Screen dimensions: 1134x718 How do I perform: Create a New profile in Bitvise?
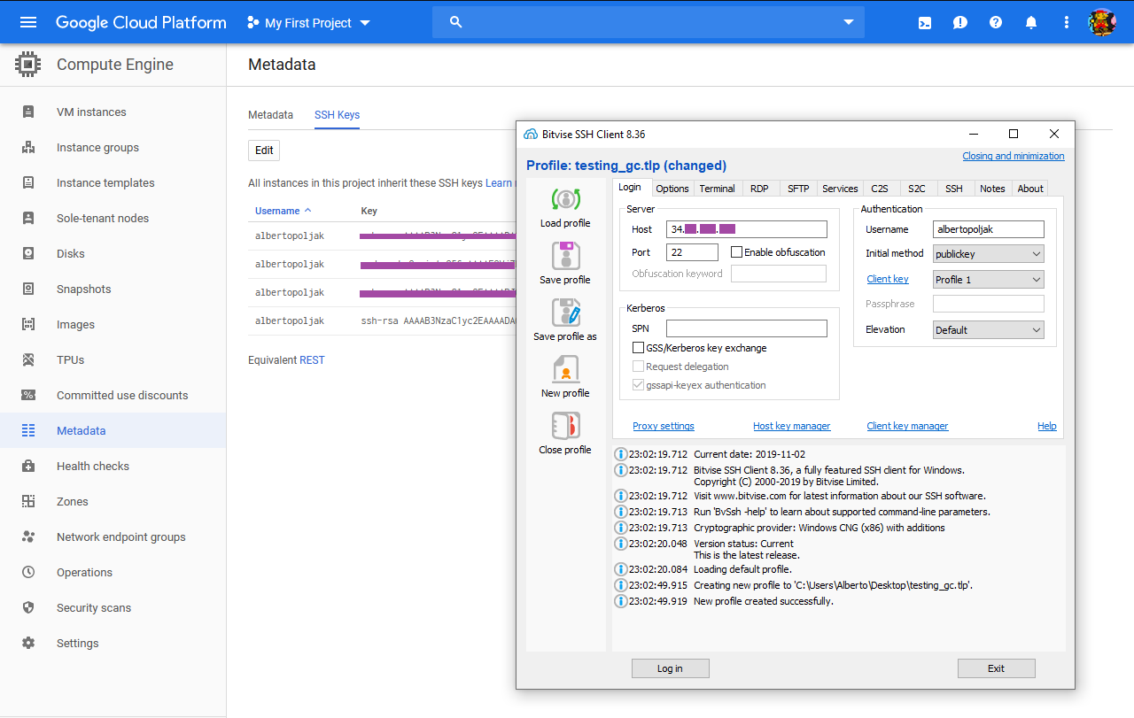pos(565,377)
